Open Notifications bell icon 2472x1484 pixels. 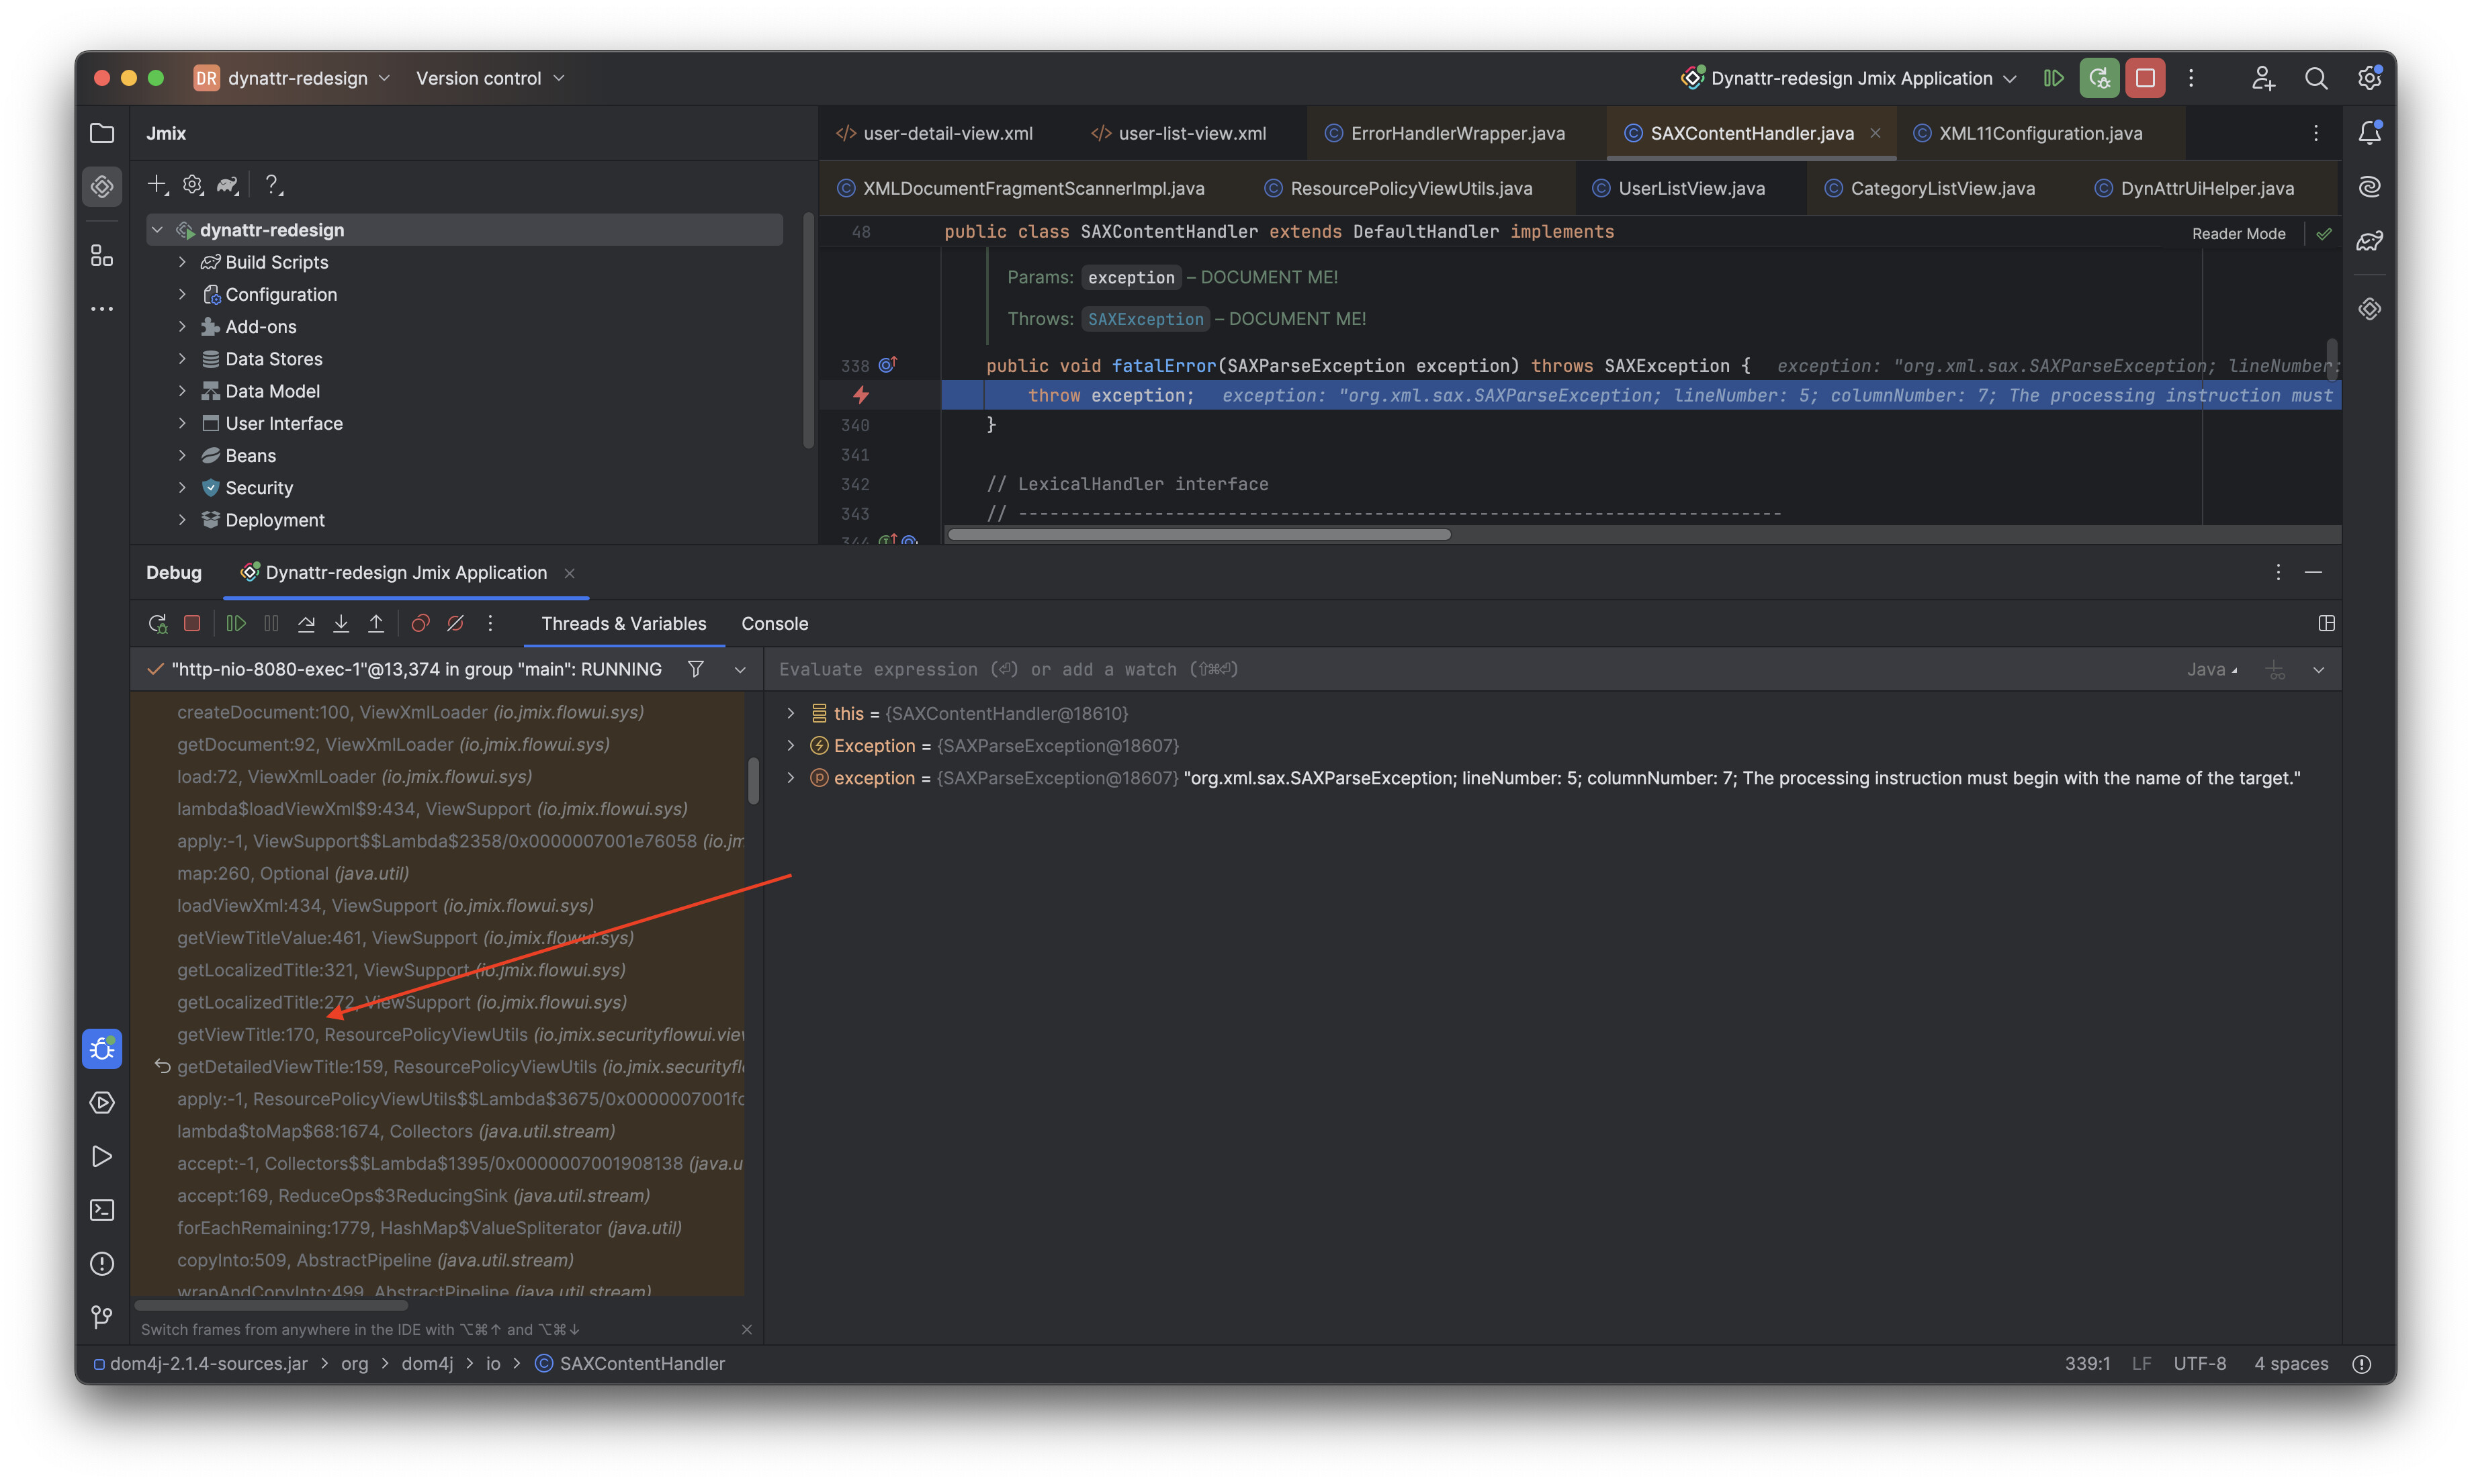coord(2369,133)
